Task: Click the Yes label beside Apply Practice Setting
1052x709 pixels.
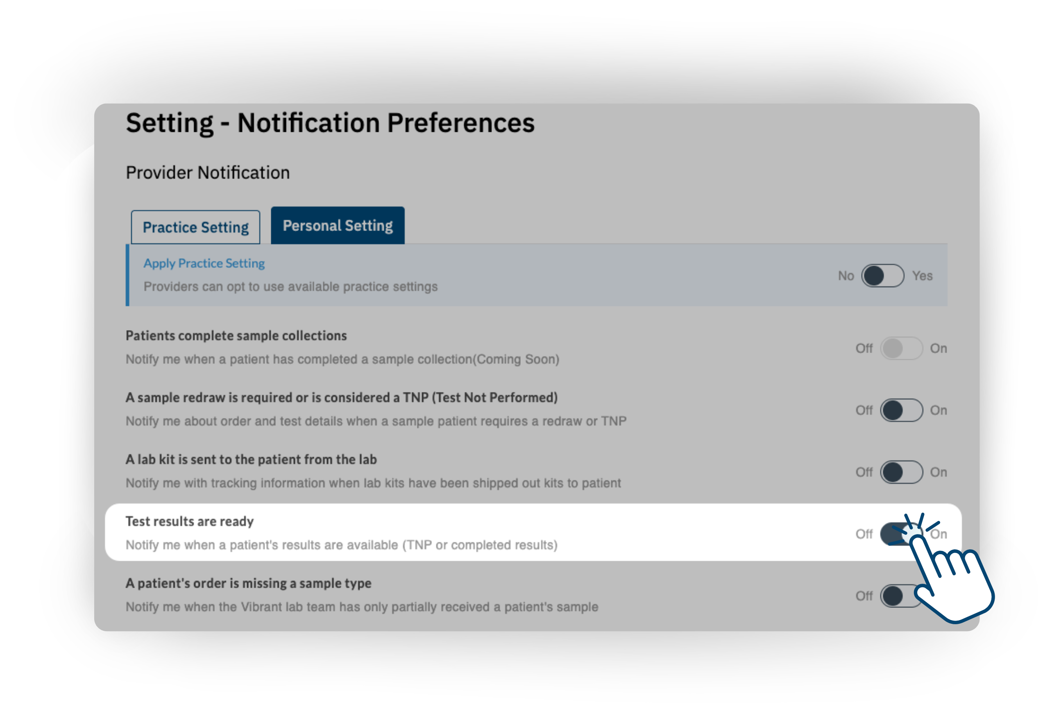Action: click(922, 276)
